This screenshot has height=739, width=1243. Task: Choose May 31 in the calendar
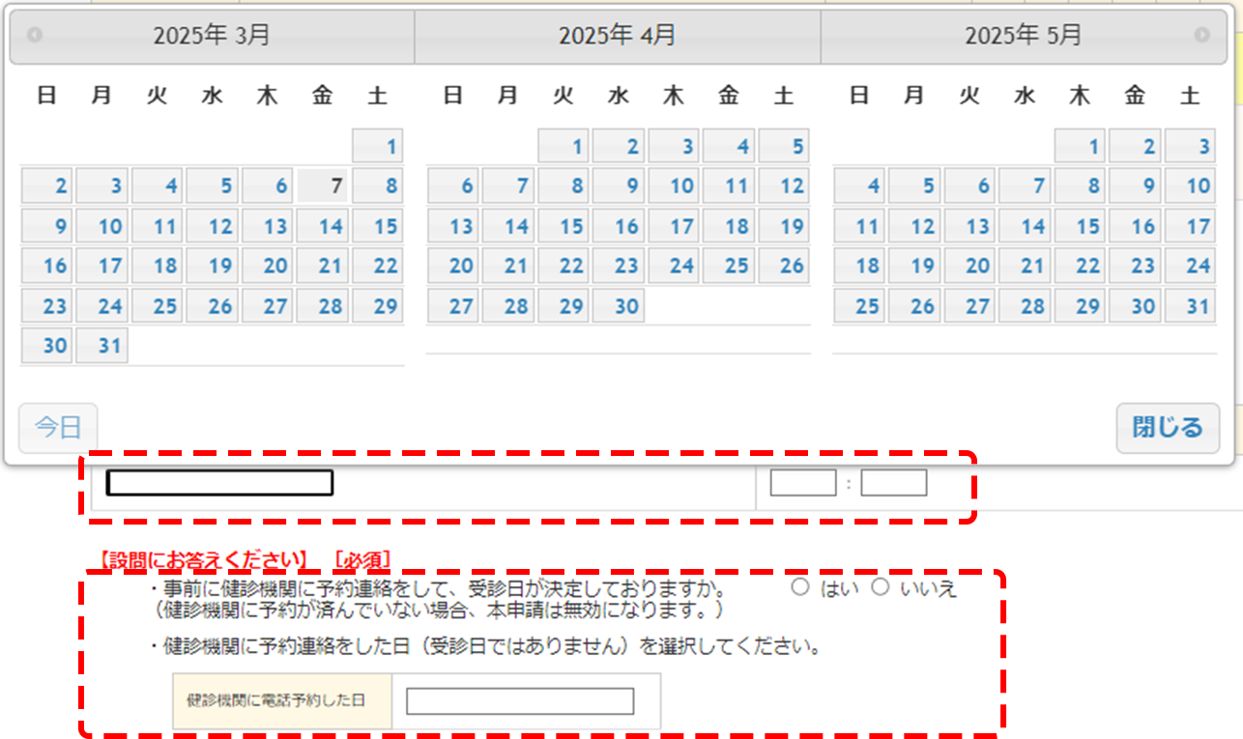click(x=1190, y=305)
